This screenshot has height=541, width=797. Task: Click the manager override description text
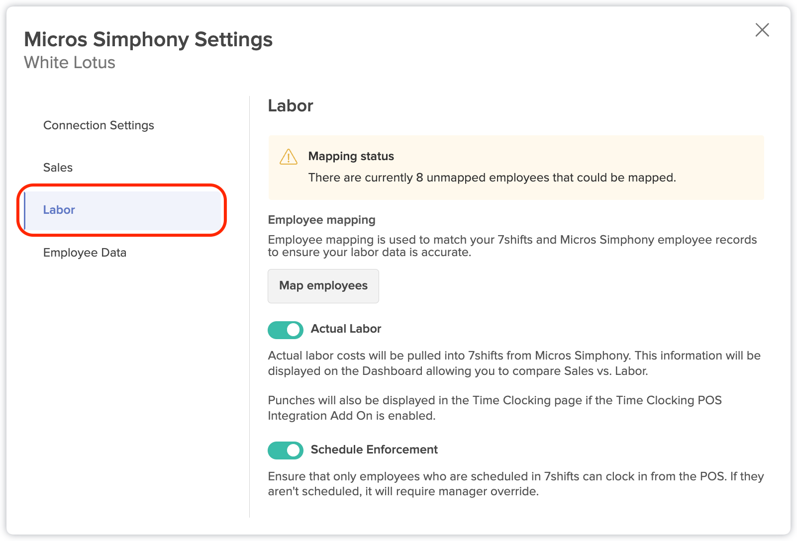pos(516,484)
